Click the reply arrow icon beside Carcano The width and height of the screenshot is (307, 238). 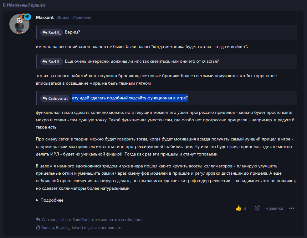tap(38, 220)
